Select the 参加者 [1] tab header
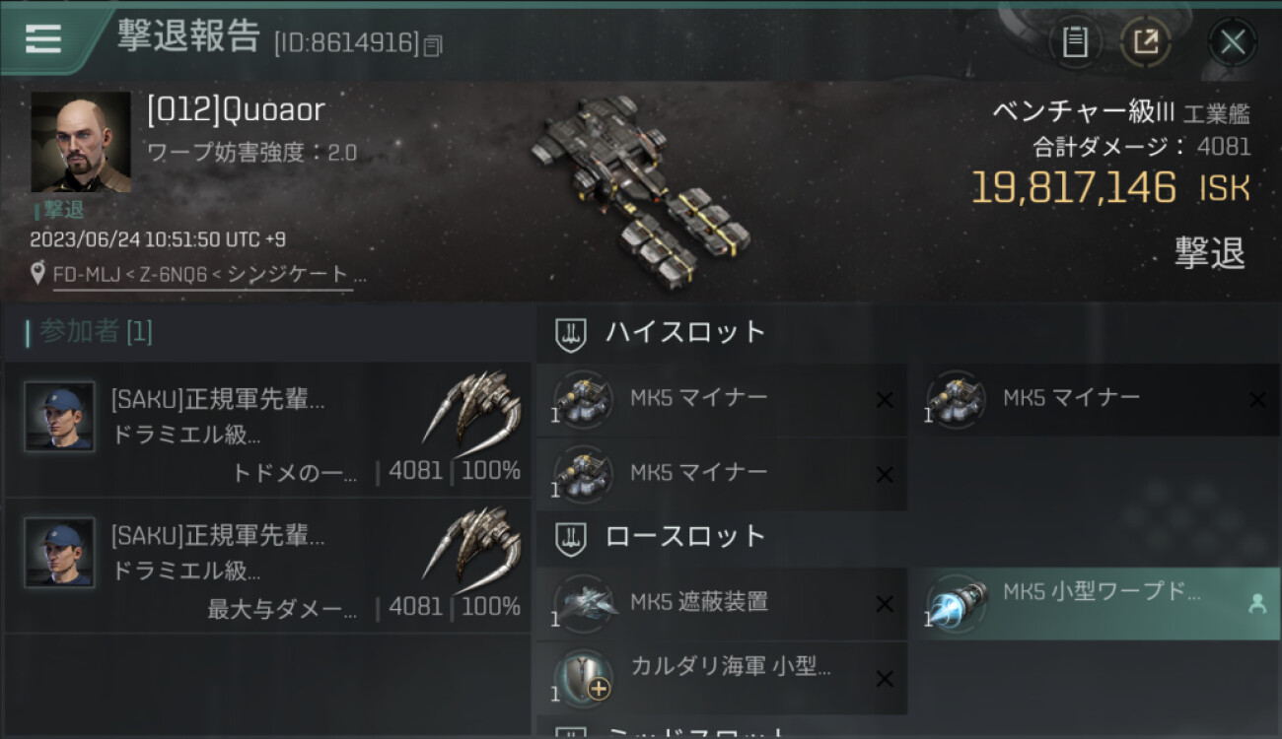1282x739 pixels. pyautogui.click(x=89, y=332)
